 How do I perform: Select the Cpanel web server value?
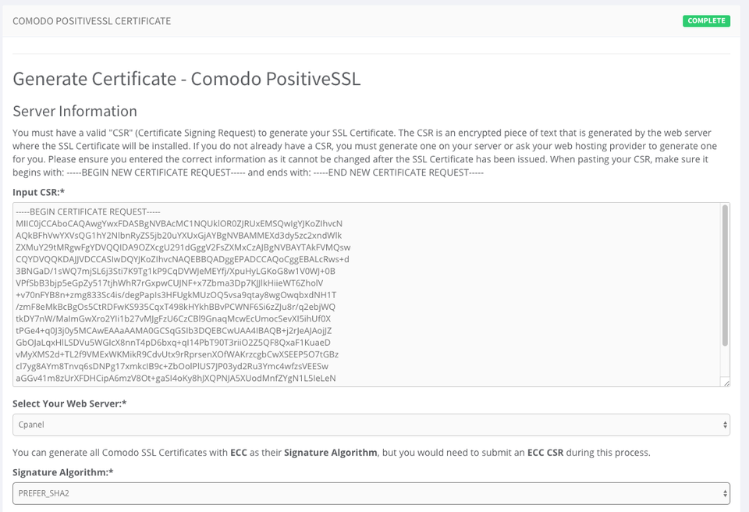(x=30, y=424)
